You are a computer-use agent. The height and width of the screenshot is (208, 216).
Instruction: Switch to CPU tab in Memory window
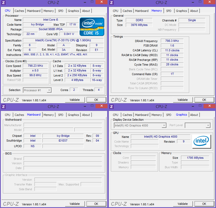pos(115,11)
